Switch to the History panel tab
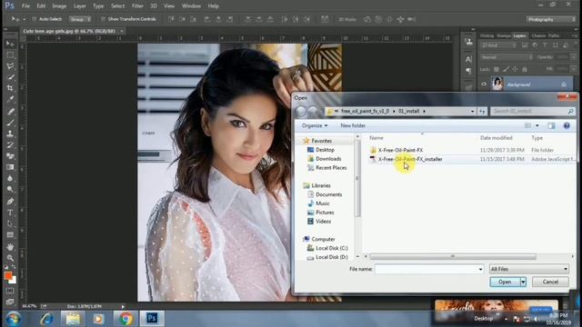 [x=487, y=35]
